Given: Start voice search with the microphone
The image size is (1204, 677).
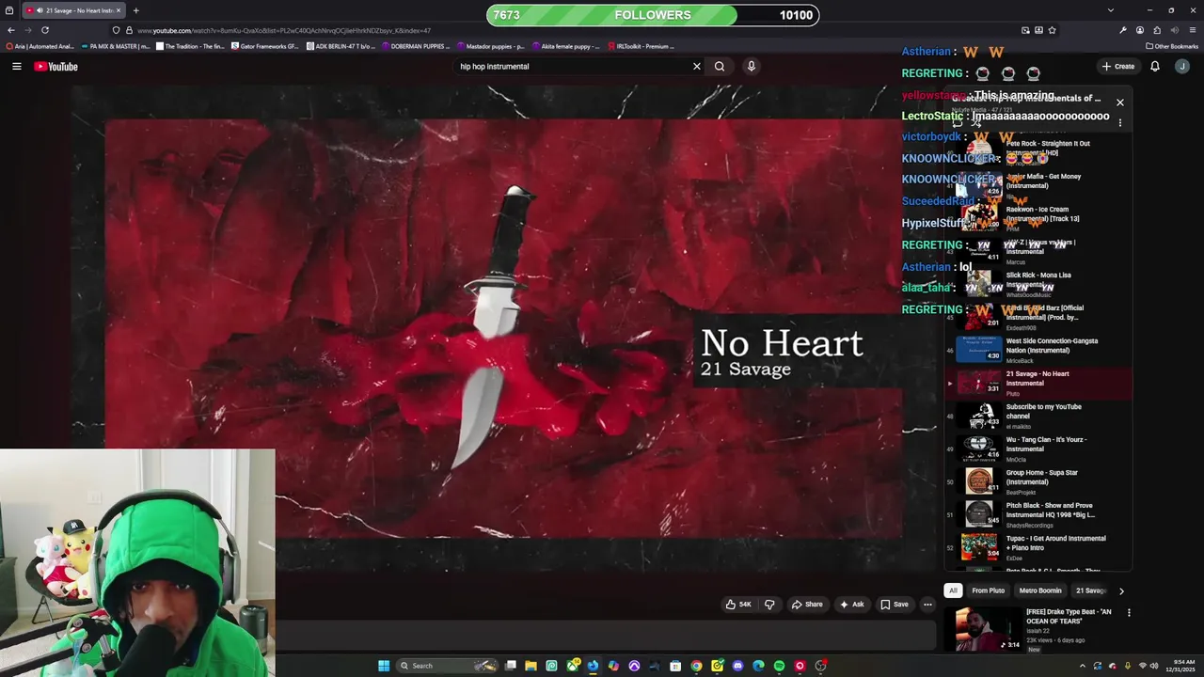Looking at the screenshot, I should click(x=751, y=66).
